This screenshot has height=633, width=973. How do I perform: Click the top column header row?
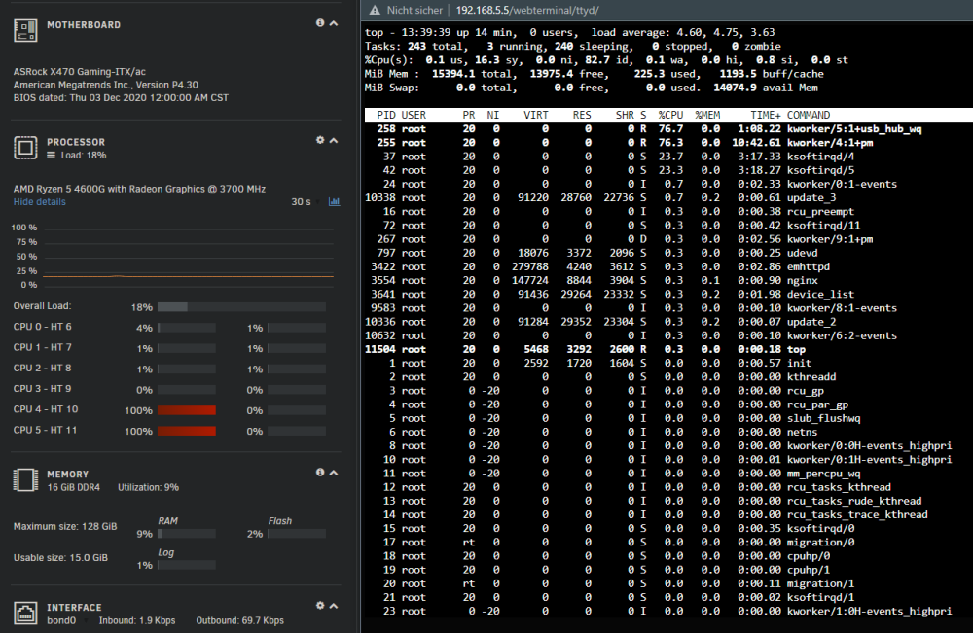tap(668, 115)
